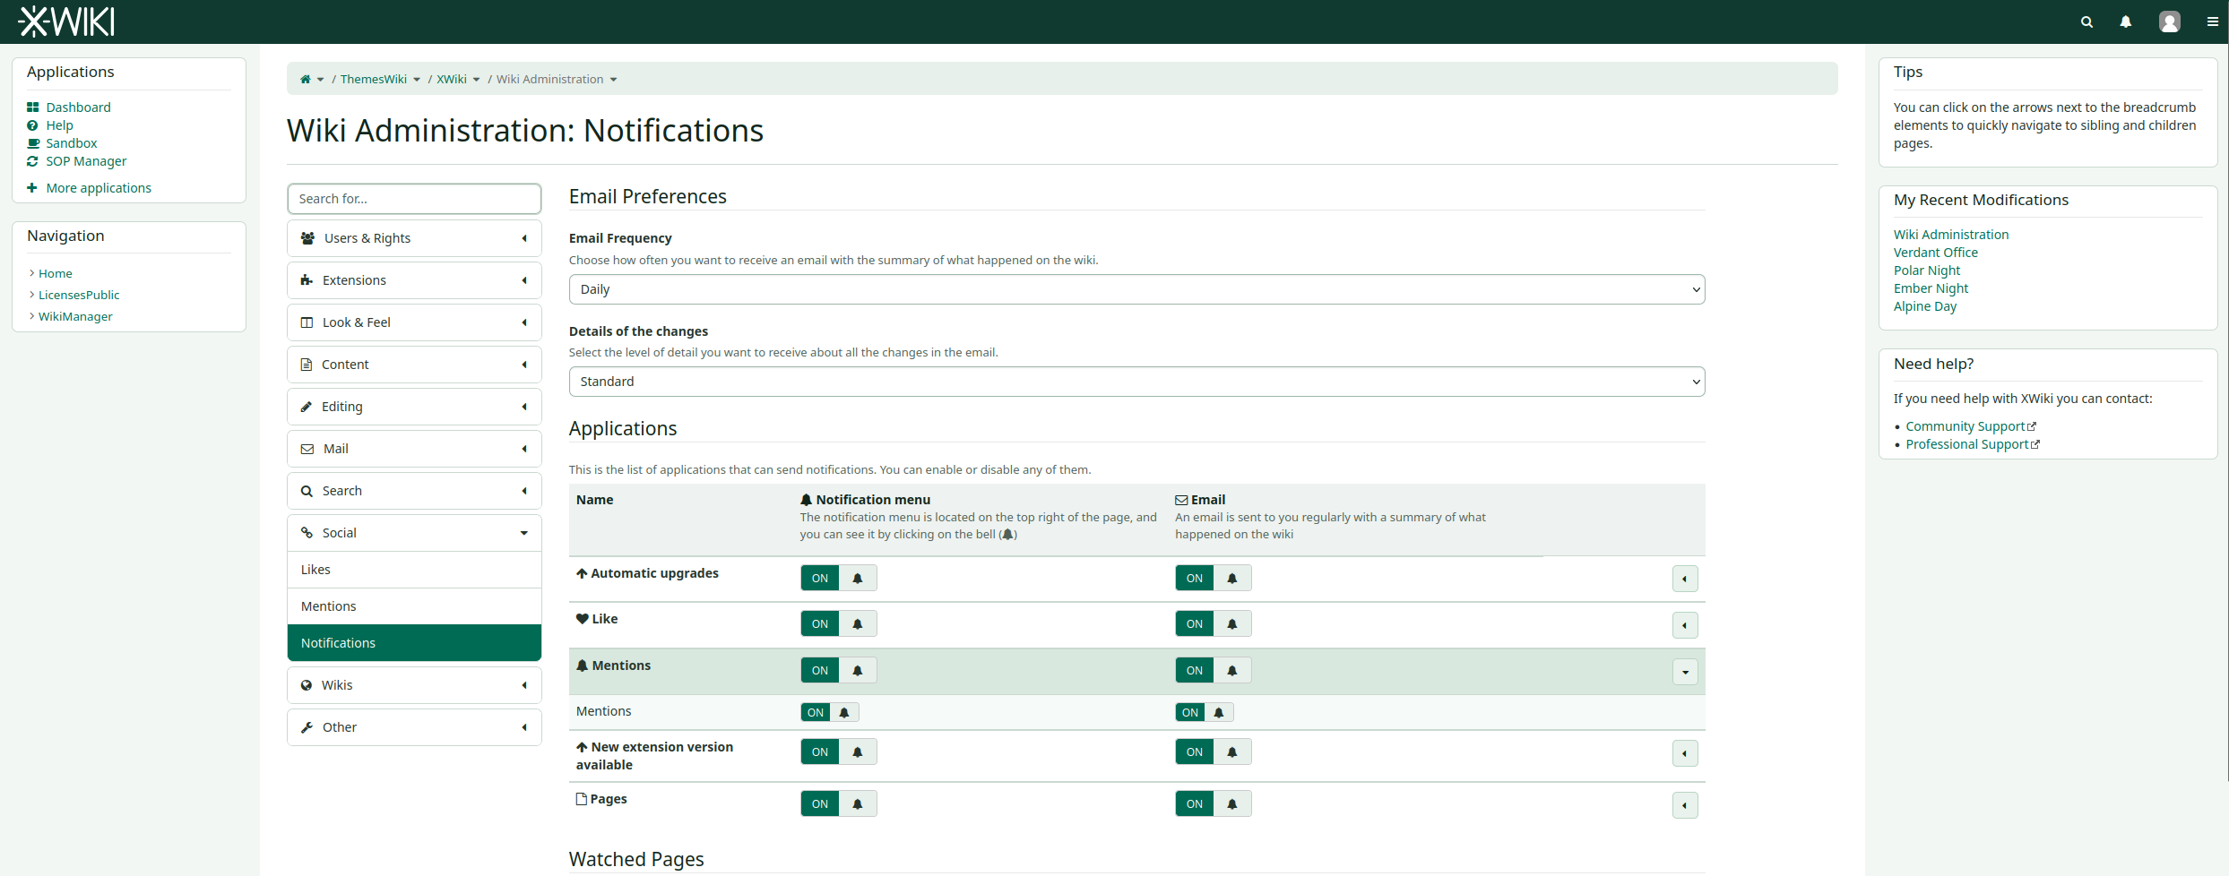Open the Likes admin section

(414, 570)
